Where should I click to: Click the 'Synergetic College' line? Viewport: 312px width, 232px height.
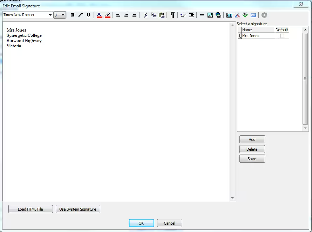click(x=24, y=35)
